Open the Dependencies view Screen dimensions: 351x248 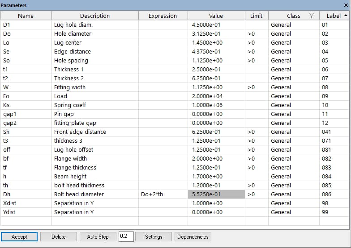pyautogui.click(x=193, y=237)
